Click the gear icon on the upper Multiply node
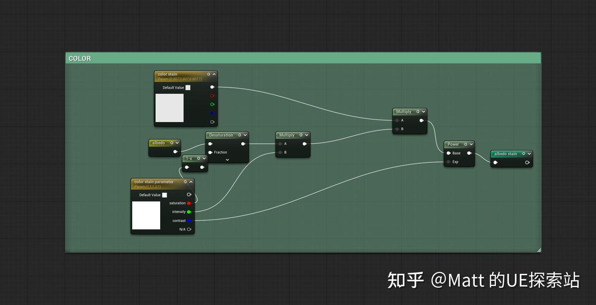Screen dimensions: 596x305 tap(418, 111)
